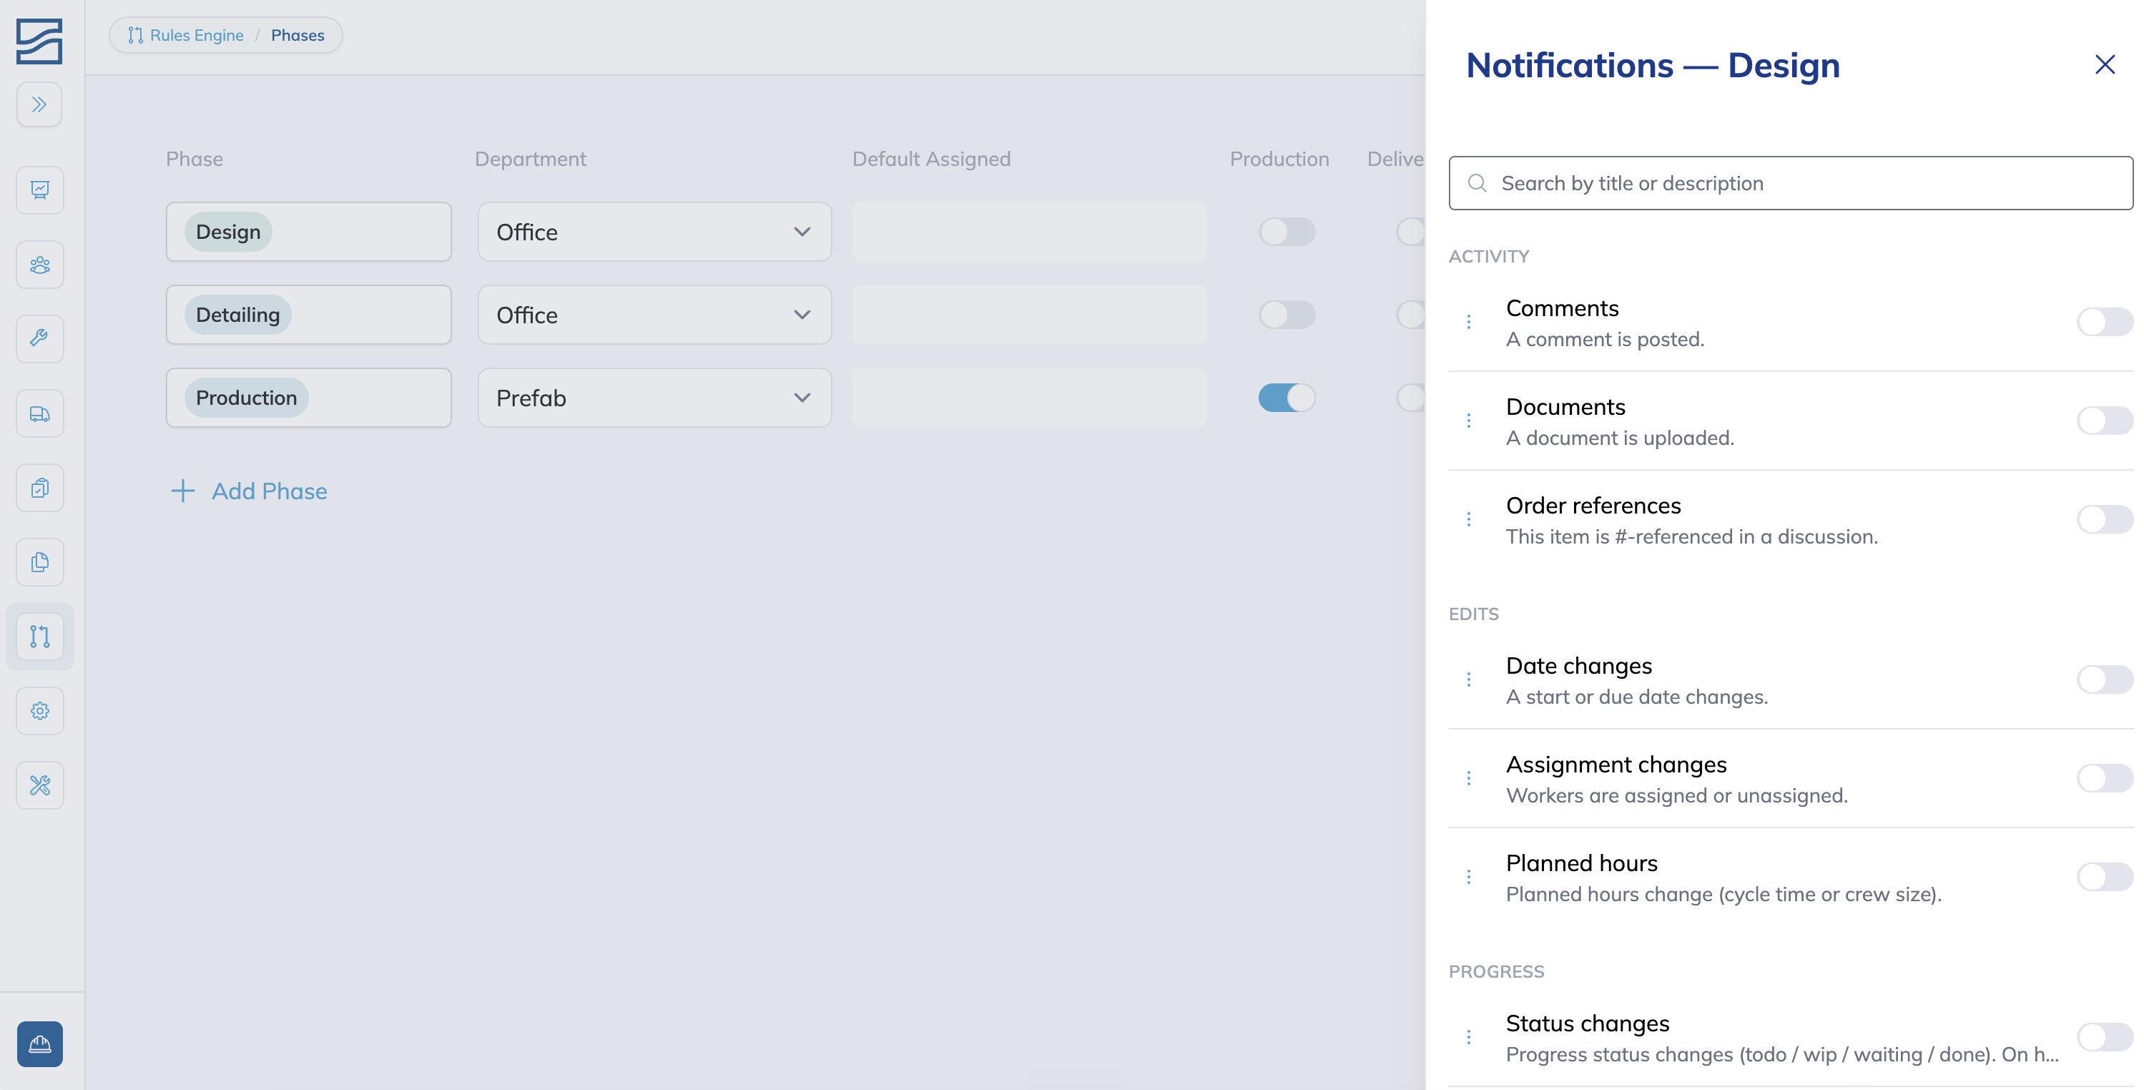
Task: Click the Phases breadcrumb
Action: 297,36
